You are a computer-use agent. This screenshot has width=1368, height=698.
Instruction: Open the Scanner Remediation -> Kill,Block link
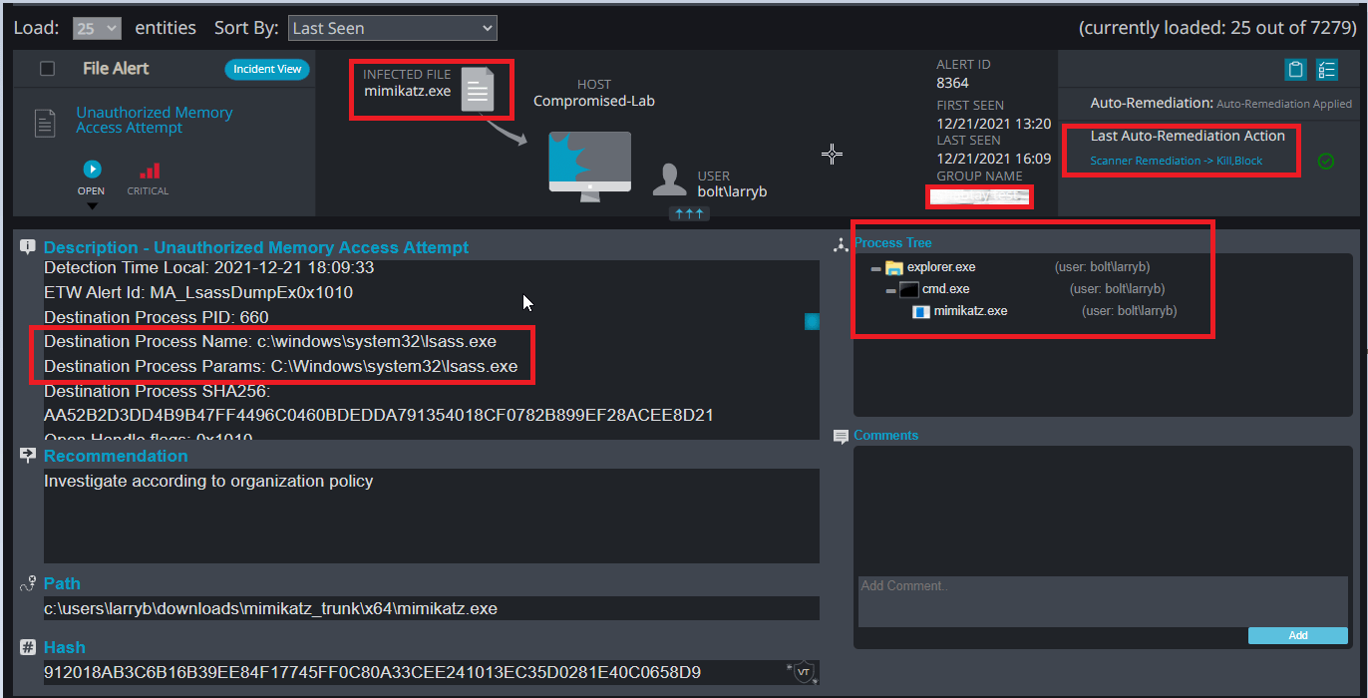[1176, 161]
